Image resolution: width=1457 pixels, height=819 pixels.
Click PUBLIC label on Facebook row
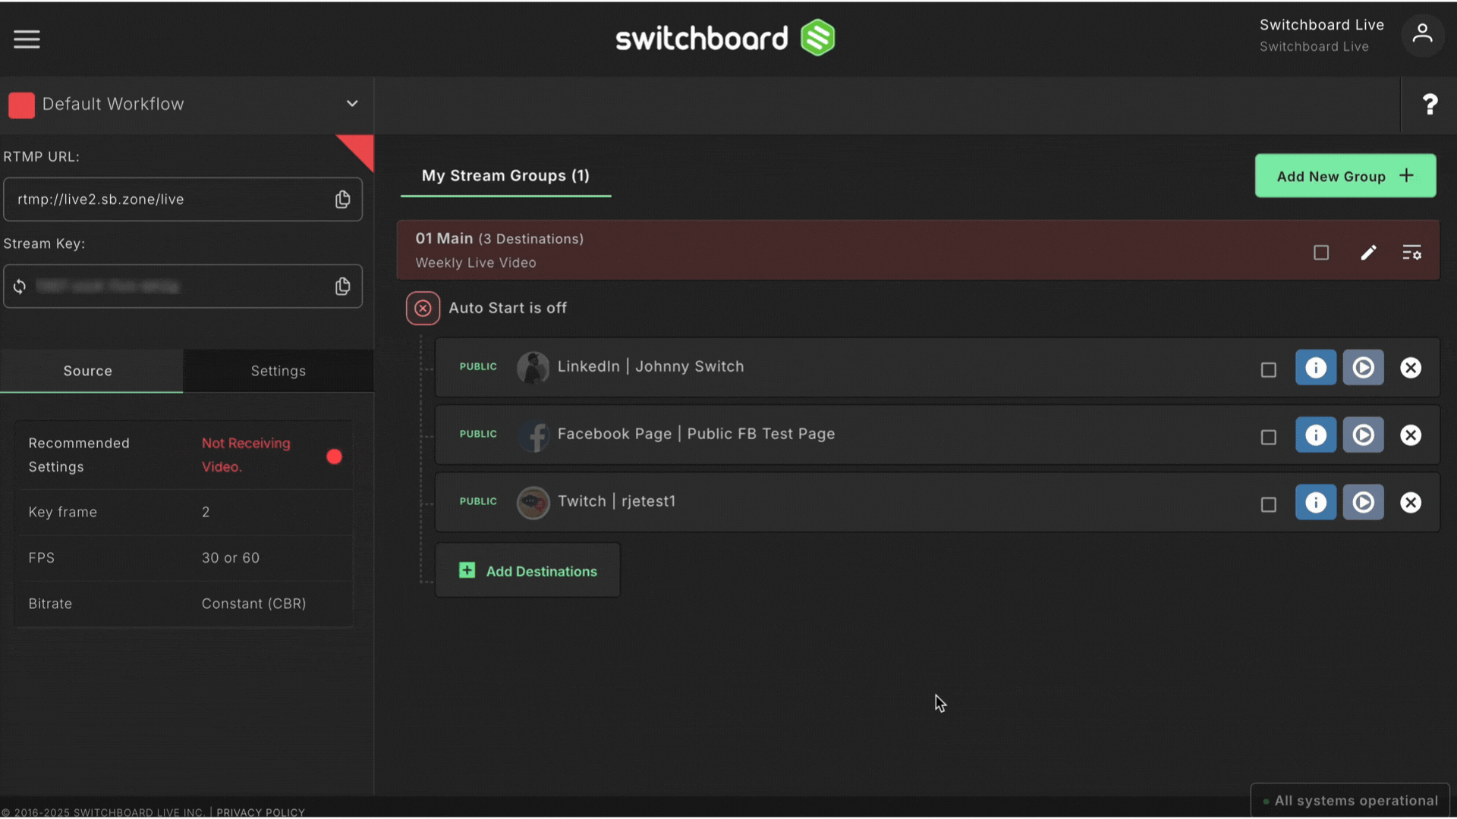coord(478,435)
